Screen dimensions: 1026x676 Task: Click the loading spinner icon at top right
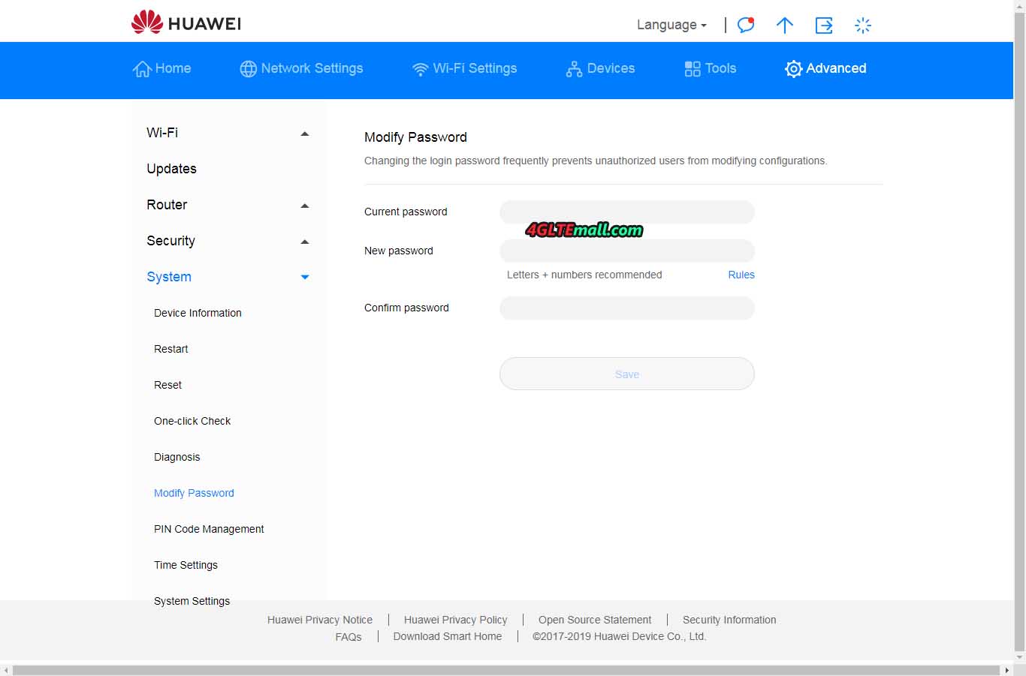(863, 26)
